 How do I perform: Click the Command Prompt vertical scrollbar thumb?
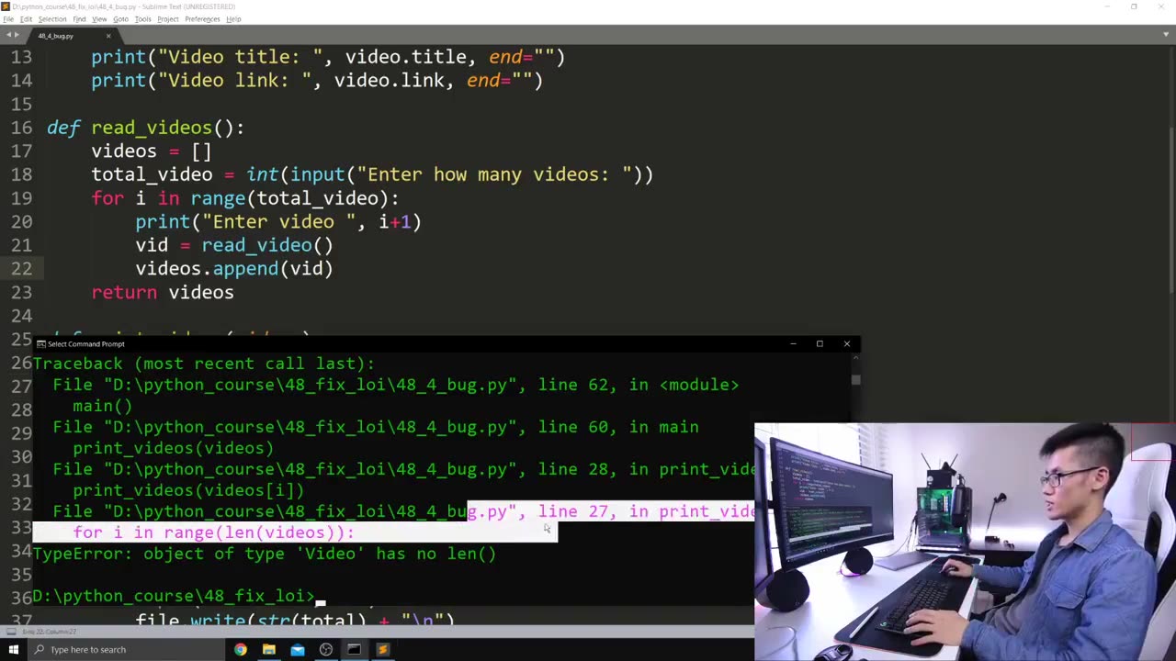[855, 379]
